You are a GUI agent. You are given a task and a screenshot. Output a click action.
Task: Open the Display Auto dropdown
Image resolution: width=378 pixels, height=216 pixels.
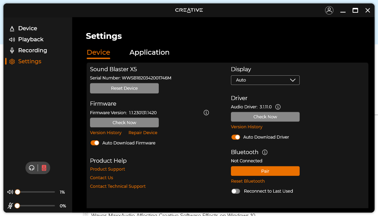265,80
